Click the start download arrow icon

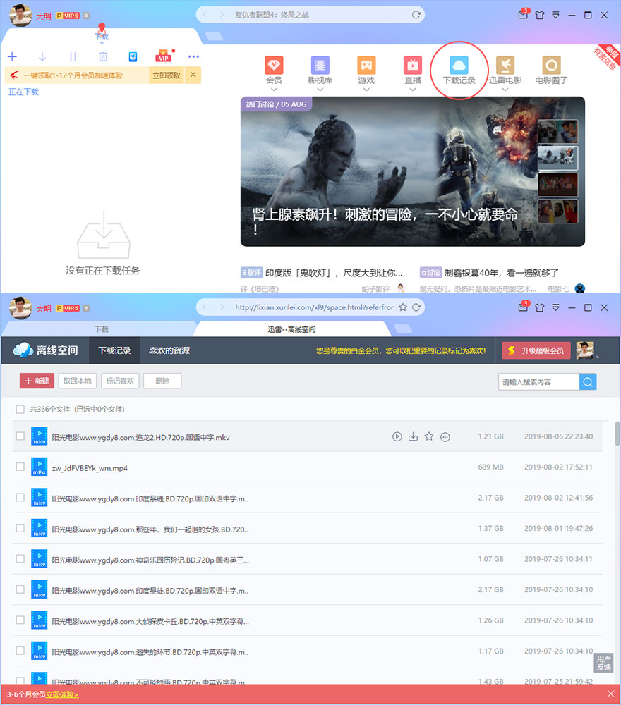coord(42,56)
